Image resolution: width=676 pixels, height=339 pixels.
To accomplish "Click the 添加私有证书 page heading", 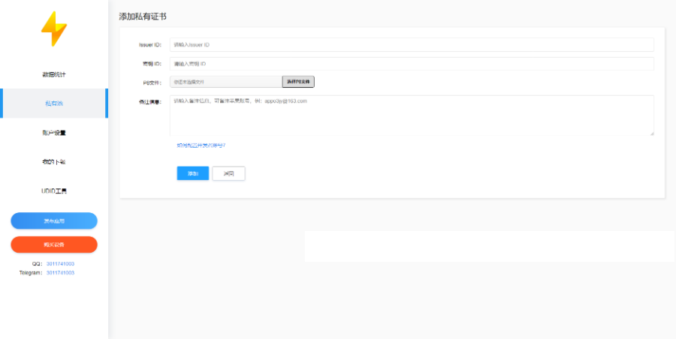I will (x=143, y=16).
